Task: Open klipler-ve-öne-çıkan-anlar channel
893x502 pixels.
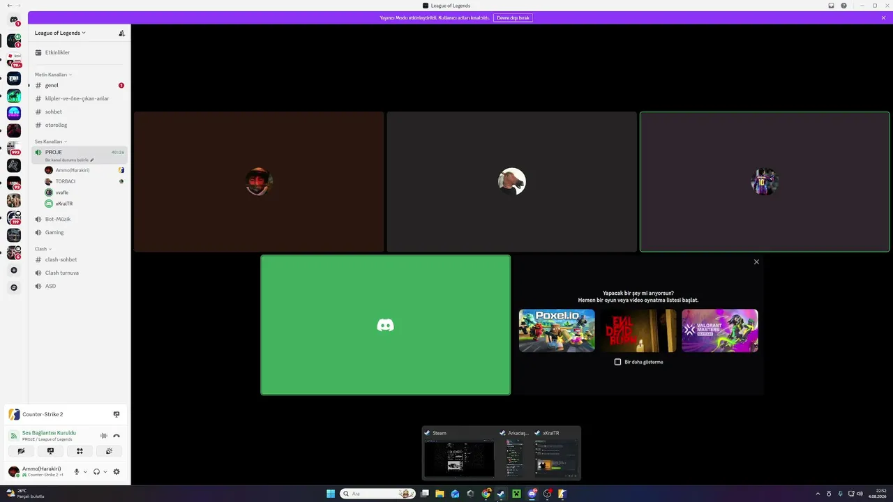Action: [x=79, y=98]
